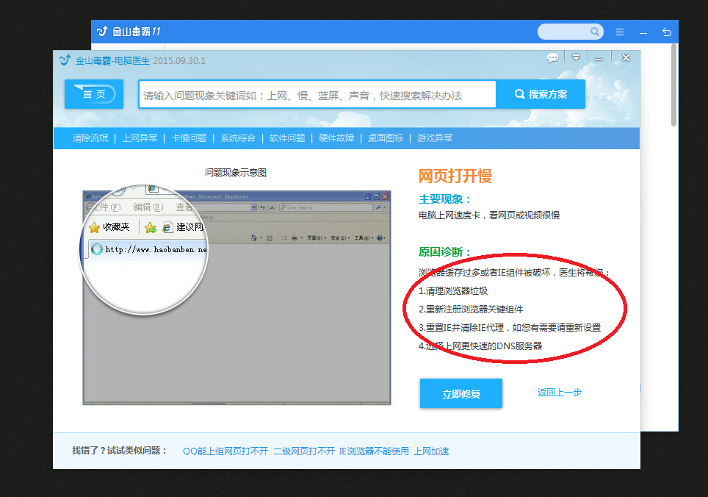
Task: Click the magnifier icon on 搜索方案 button
Action: (520, 94)
